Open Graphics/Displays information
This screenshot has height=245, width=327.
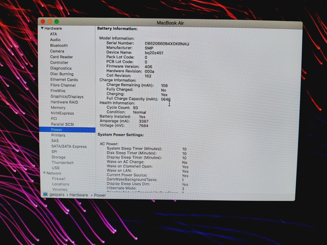coord(67,96)
